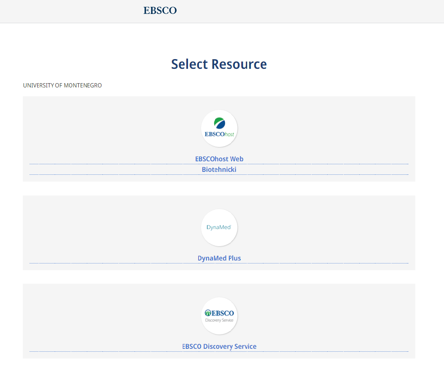Follow the EBSCOhost Web link
The height and width of the screenshot is (372, 444).
click(219, 159)
